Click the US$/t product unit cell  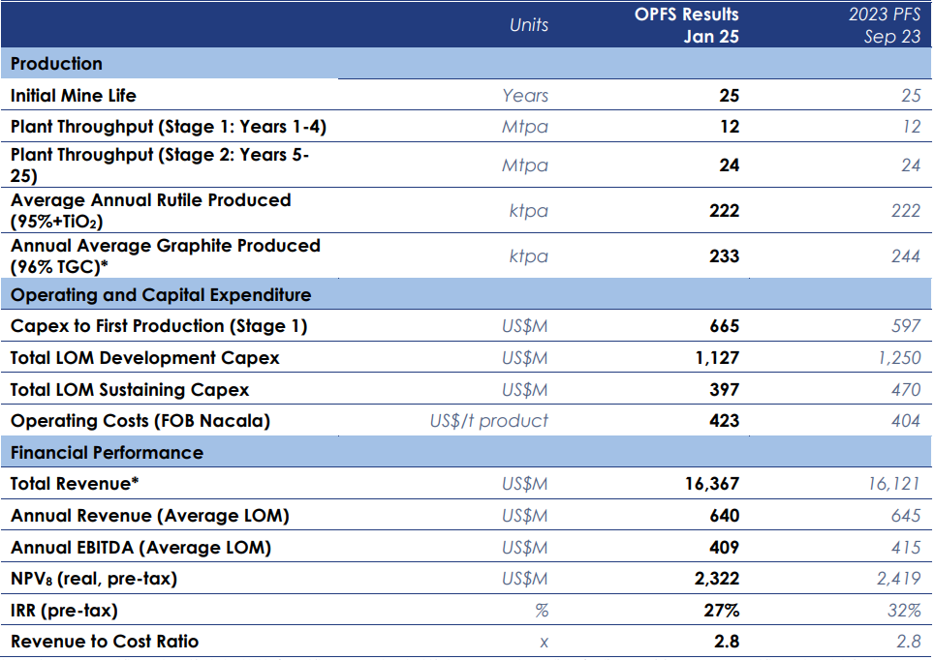[x=489, y=421]
